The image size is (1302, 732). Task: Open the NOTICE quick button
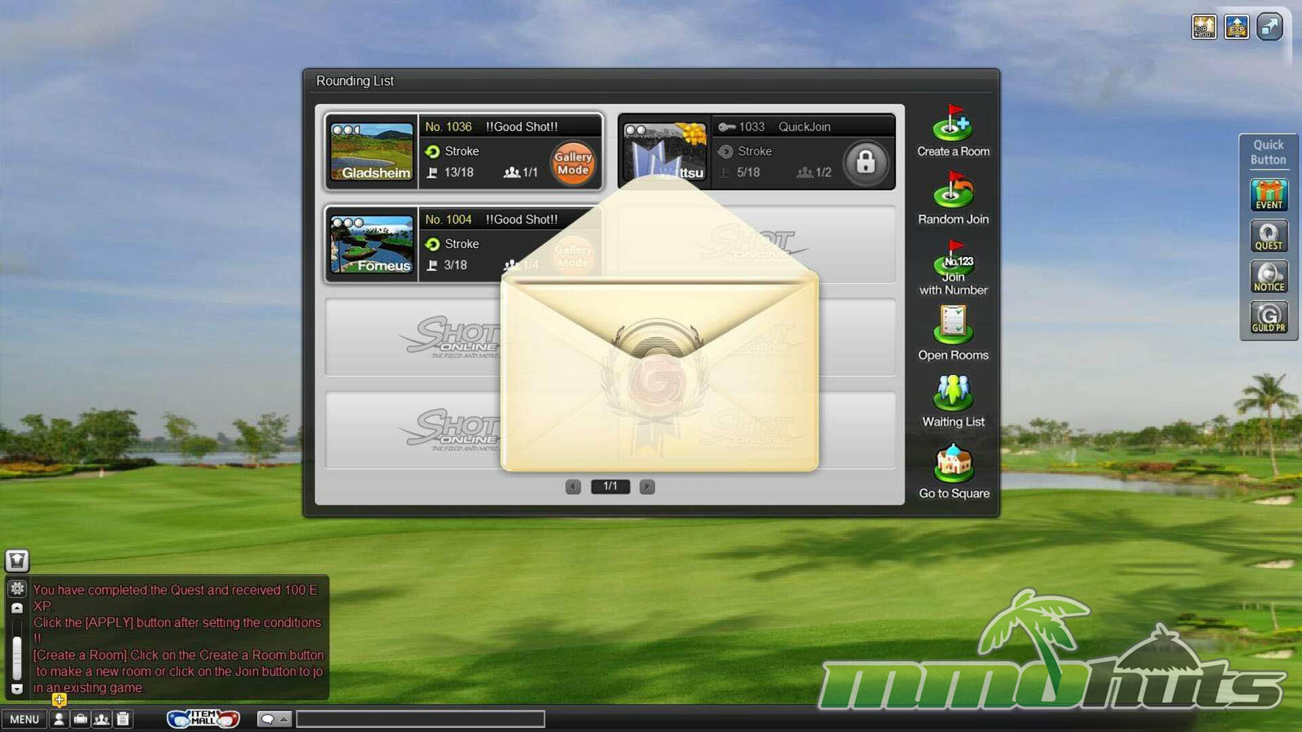1268,277
